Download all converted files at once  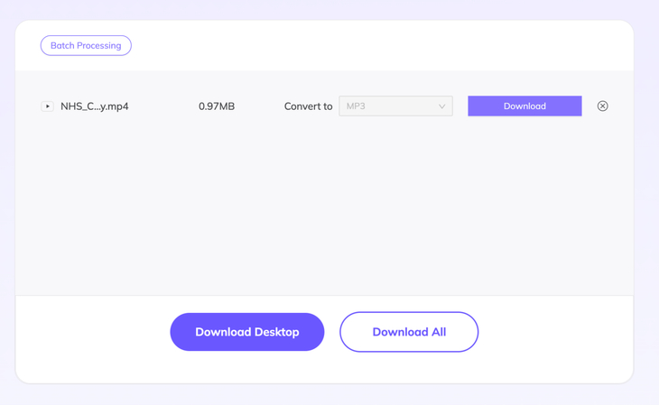(x=409, y=332)
